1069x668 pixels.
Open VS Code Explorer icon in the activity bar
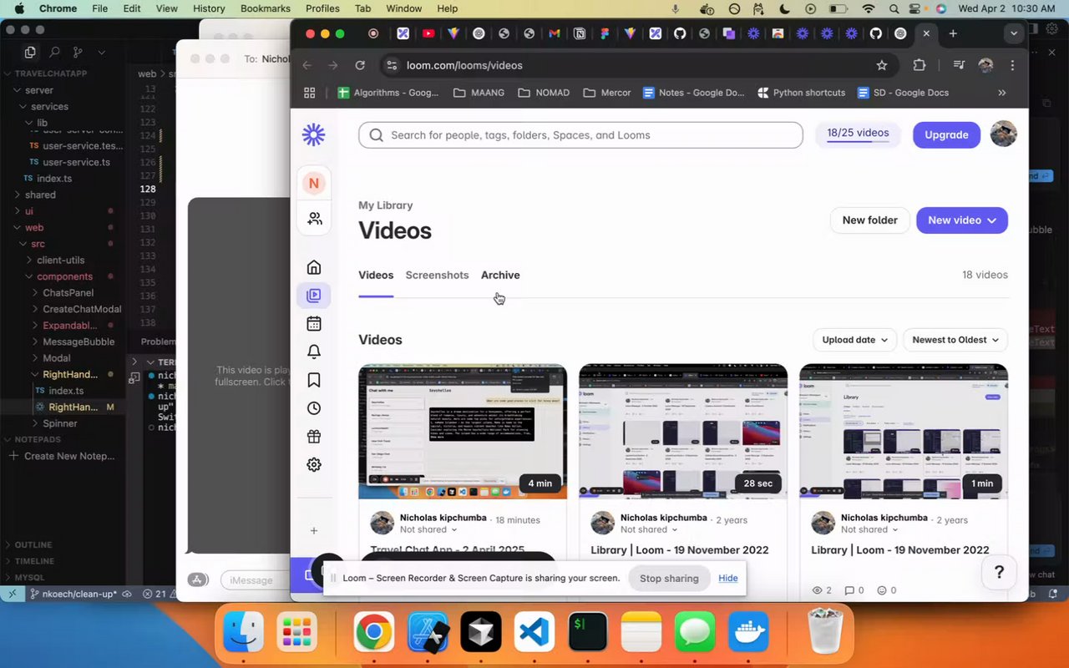[x=30, y=52]
